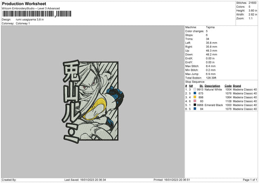This screenshot has width=259, height=183.
Task: Select the Max Stitch value '8.4 mm'
Action: pyautogui.click(x=211, y=66)
